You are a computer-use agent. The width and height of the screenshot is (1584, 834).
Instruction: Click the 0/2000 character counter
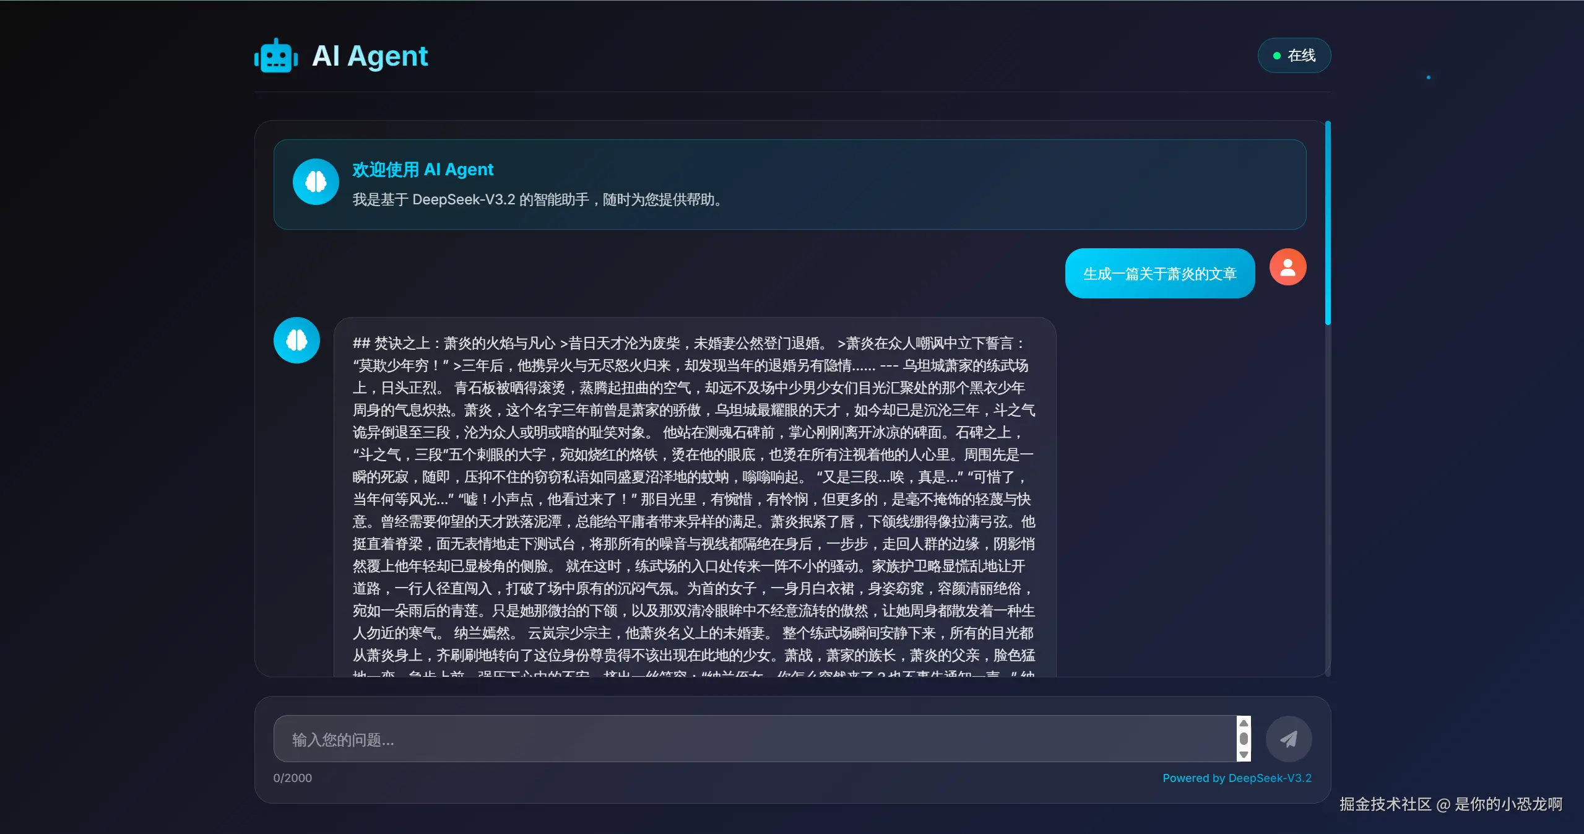(293, 778)
